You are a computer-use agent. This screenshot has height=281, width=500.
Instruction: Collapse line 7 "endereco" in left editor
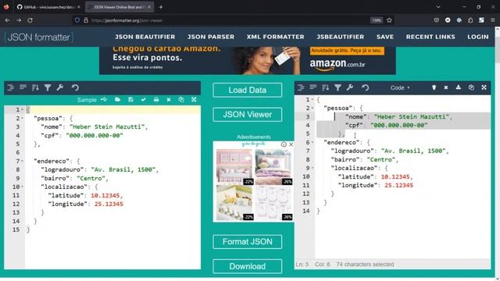[23, 162]
